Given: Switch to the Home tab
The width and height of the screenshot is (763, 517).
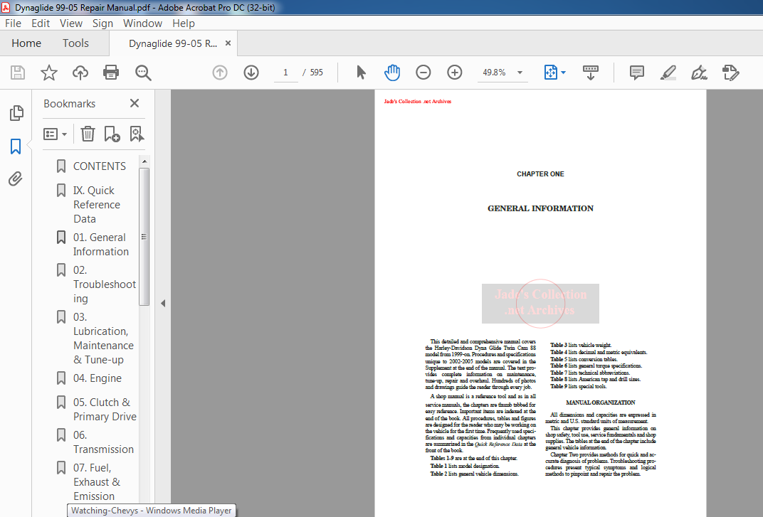Looking at the screenshot, I should click(26, 43).
